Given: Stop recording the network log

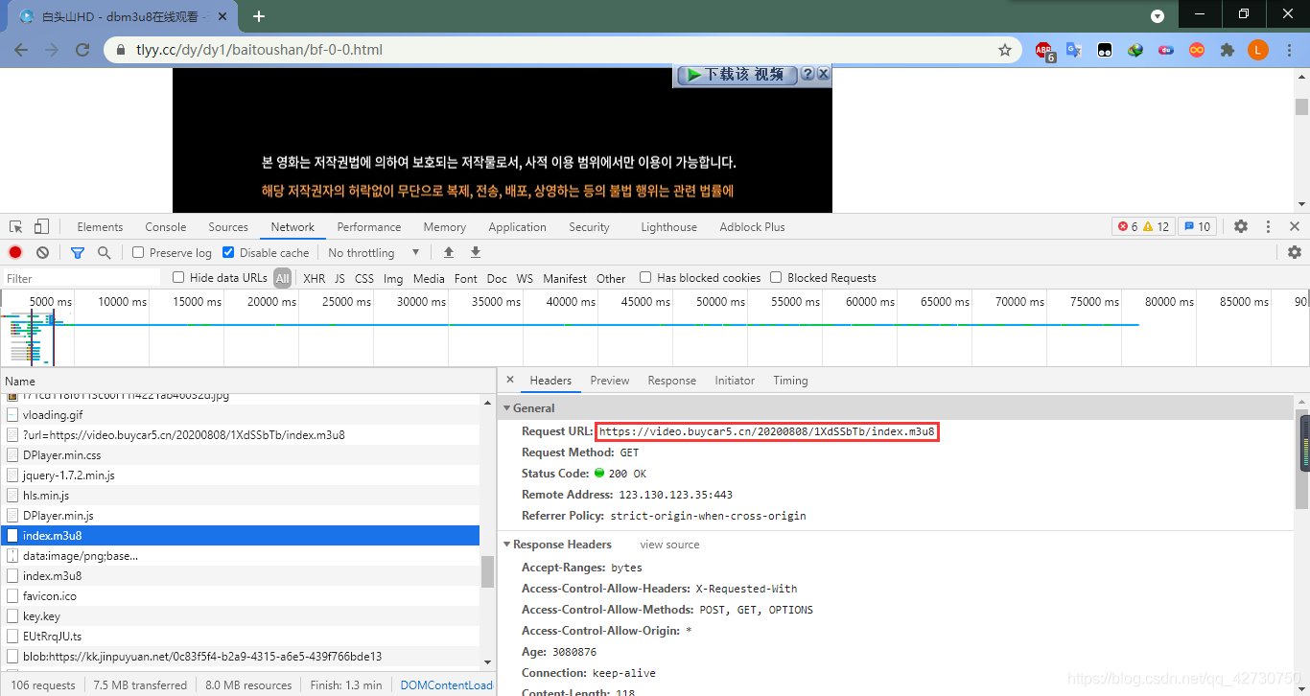Looking at the screenshot, I should pyautogui.click(x=13, y=252).
